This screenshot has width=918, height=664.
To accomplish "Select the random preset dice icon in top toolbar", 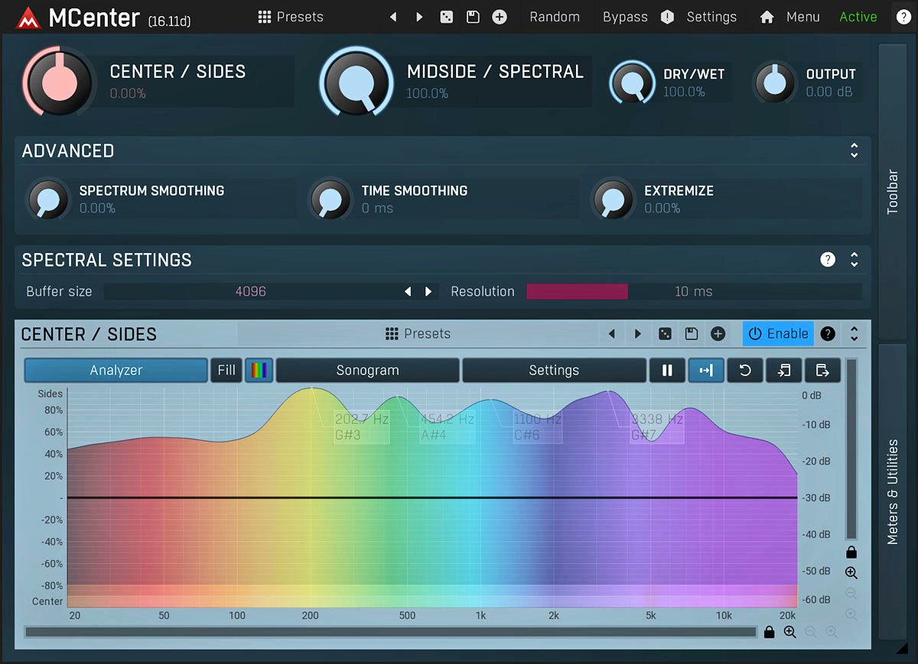I will click(x=446, y=16).
